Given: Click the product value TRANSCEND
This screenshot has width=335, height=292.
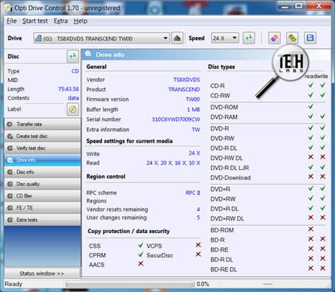Looking at the screenshot, I should click(184, 90).
